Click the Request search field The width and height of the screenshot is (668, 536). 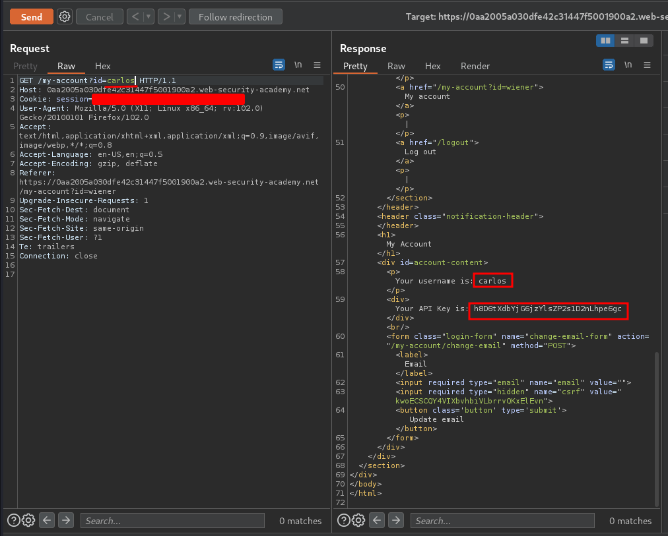[x=172, y=521]
